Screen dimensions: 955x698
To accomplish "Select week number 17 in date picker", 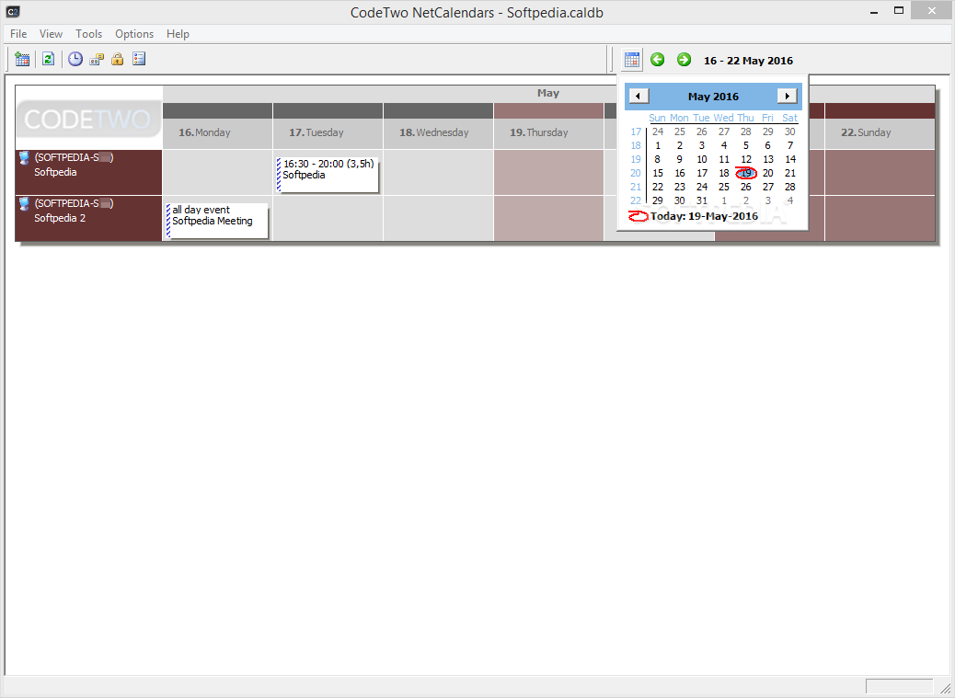I will 635,132.
